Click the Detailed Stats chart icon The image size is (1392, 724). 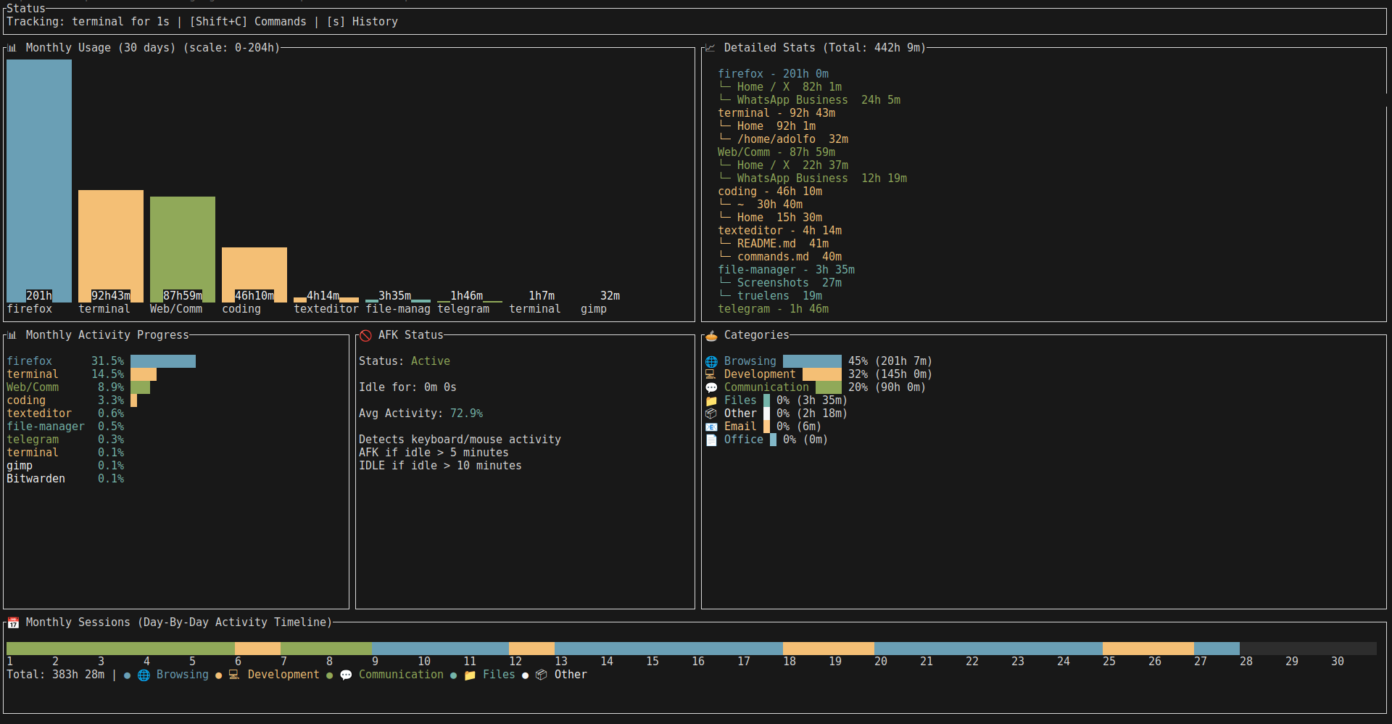pyautogui.click(x=710, y=48)
